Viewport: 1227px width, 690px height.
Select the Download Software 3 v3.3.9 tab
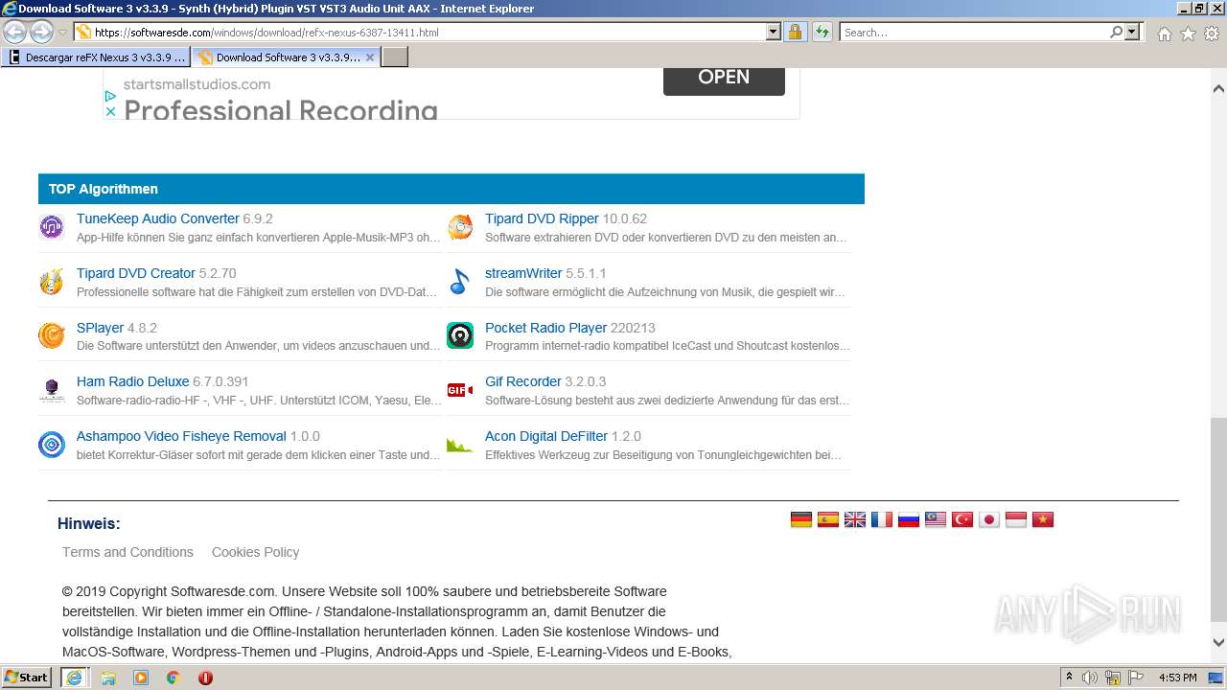[x=286, y=57]
